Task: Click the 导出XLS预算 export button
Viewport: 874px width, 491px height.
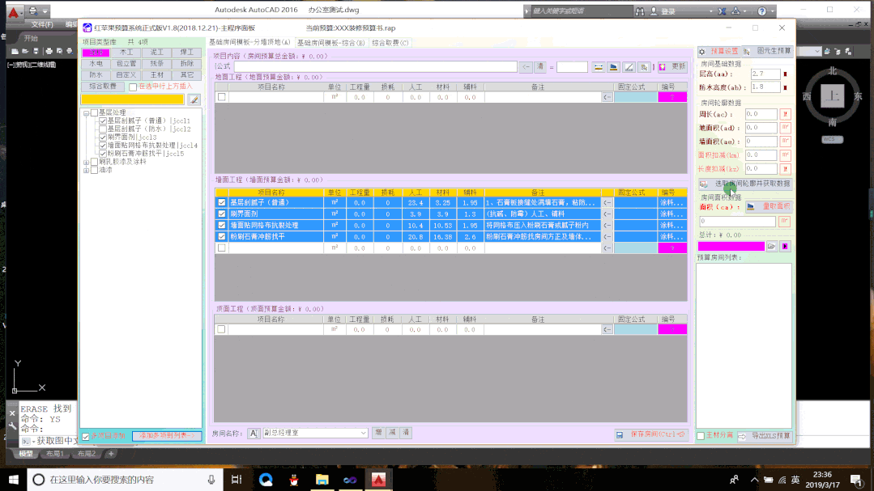Action: click(x=765, y=436)
